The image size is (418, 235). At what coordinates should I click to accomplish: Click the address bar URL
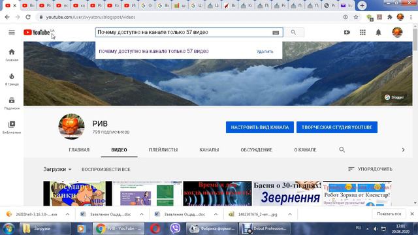91,17
